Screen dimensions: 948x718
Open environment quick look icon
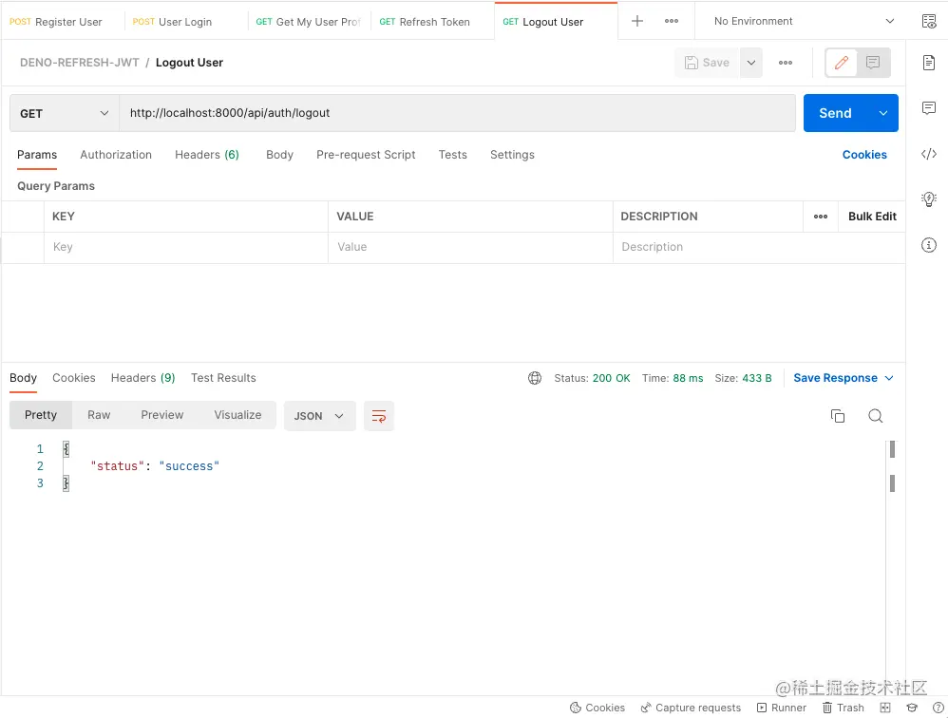tap(929, 21)
